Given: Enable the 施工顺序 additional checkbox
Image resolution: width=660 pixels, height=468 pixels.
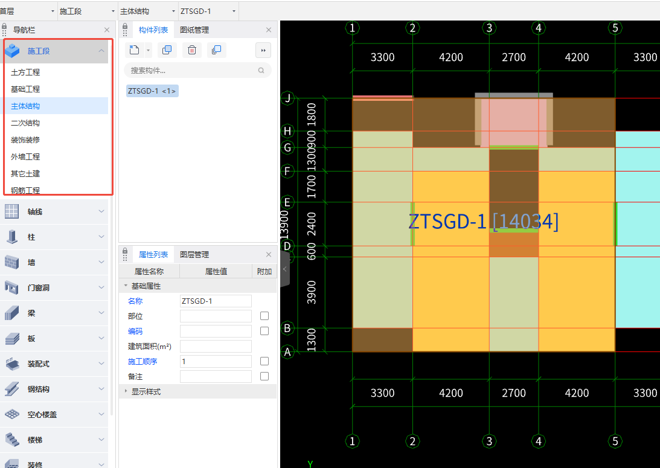Looking at the screenshot, I should pyautogui.click(x=264, y=361).
